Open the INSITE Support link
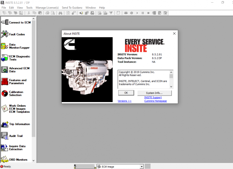This screenshot has height=169, width=233. point(153,97)
